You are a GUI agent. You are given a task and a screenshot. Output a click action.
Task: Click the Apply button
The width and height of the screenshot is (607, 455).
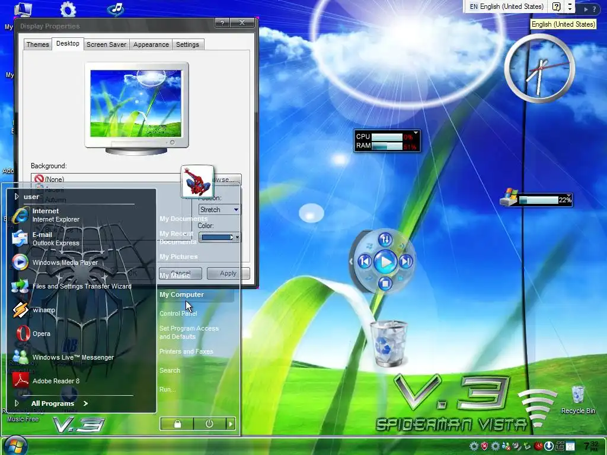coord(228,273)
